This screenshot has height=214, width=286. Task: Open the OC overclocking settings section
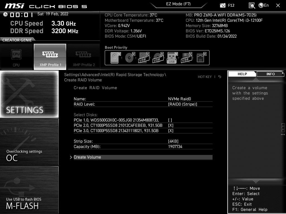point(29,142)
